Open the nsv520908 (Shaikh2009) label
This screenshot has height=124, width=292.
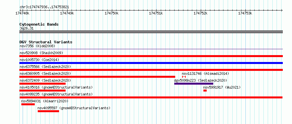(x=41, y=53)
